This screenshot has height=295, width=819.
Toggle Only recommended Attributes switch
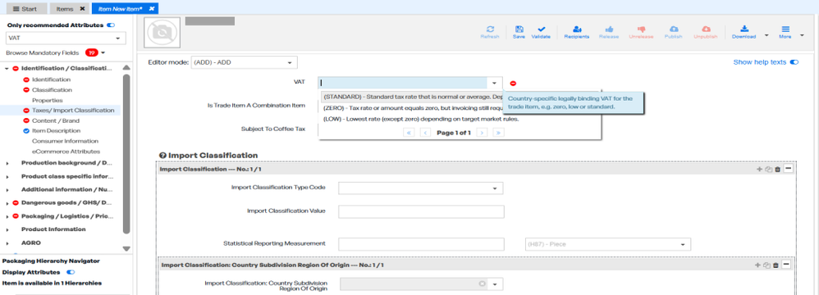(x=111, y=25)
